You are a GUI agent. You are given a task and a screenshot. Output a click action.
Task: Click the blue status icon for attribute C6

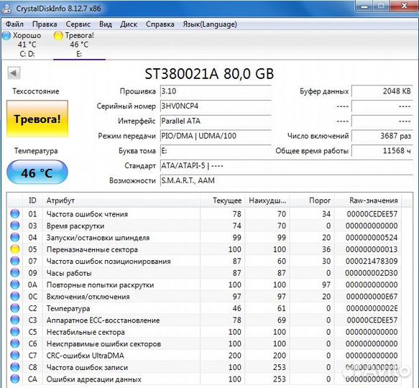click(15, 343)
